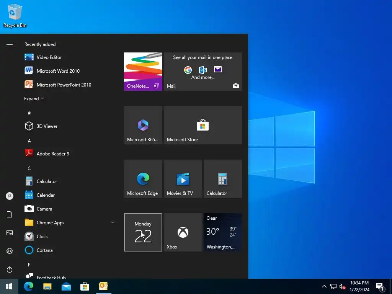Expand the Recently added list
Viewport: 392px width, 294px height.
tap(34, 99)
